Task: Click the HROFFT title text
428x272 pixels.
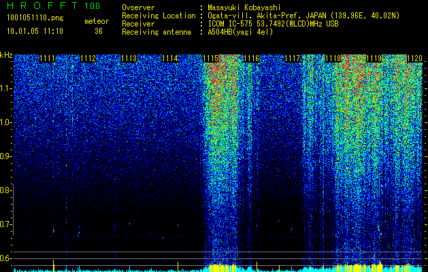Action: [42, 5]
